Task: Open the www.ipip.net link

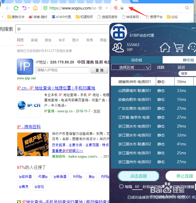Action: [x=26, y=78]
